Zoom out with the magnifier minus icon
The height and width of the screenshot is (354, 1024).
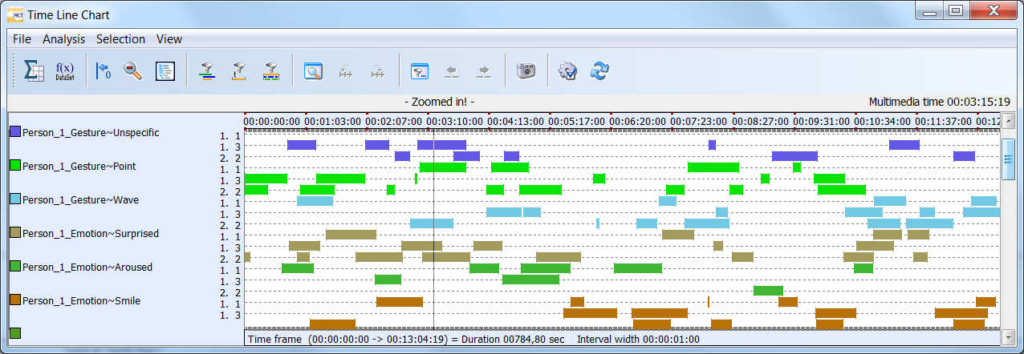pos(132,71)
